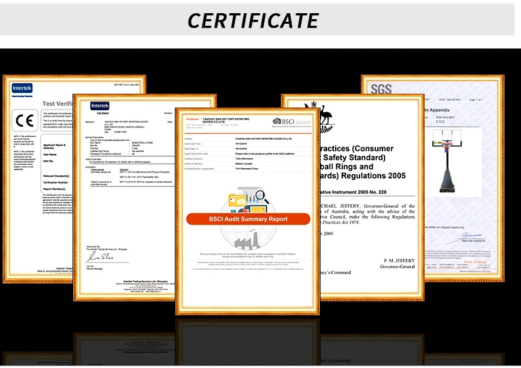Click the 'Applicant Name & Address' label
The width and height of the screenshot is (521, 368).
click(x=55, y=146)
